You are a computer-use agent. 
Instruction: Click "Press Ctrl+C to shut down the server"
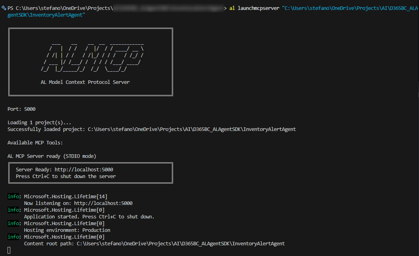coord(66,176)
